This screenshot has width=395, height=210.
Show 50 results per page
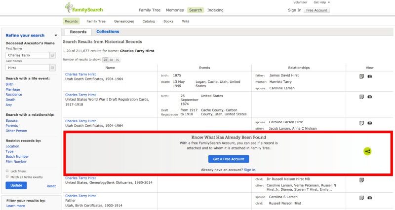click(x=111, y=60)
